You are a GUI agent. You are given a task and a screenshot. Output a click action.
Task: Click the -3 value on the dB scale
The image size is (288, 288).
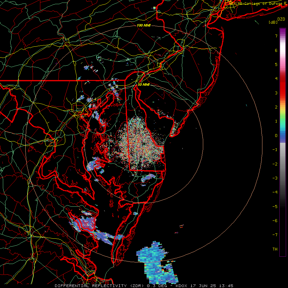coord(275,178)
